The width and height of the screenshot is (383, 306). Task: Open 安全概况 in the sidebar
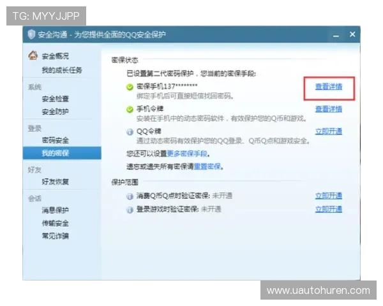tap(55, 56)
